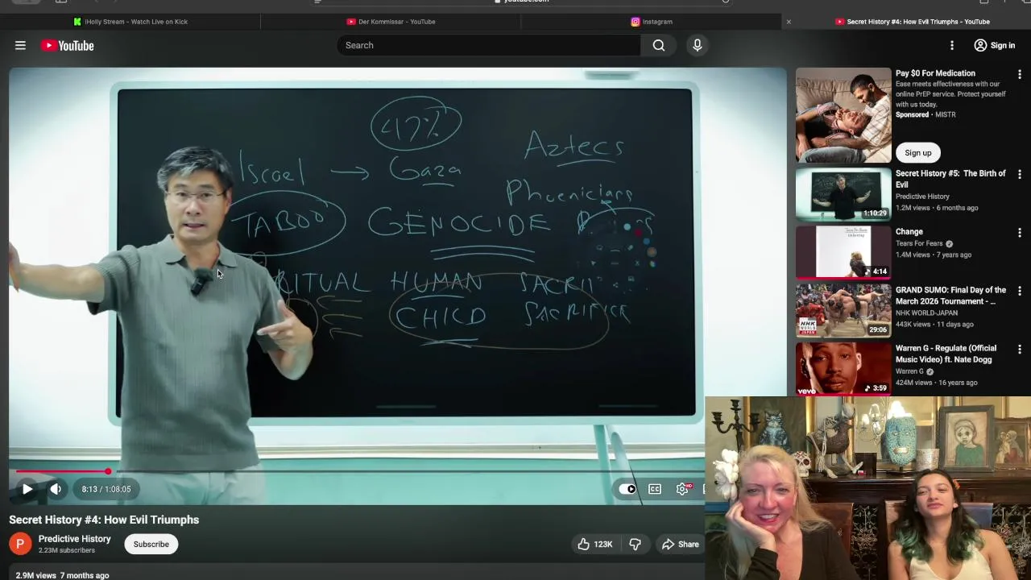Open options for Change video
1031x580 pixels.
[1020, 232]
